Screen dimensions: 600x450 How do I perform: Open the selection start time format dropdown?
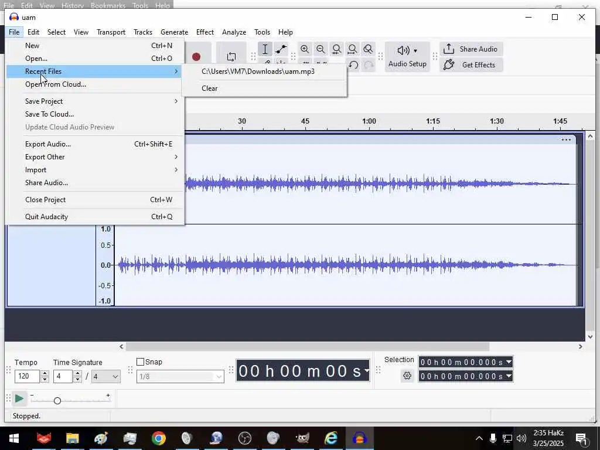pyautogui.click(x=509, y=362)
